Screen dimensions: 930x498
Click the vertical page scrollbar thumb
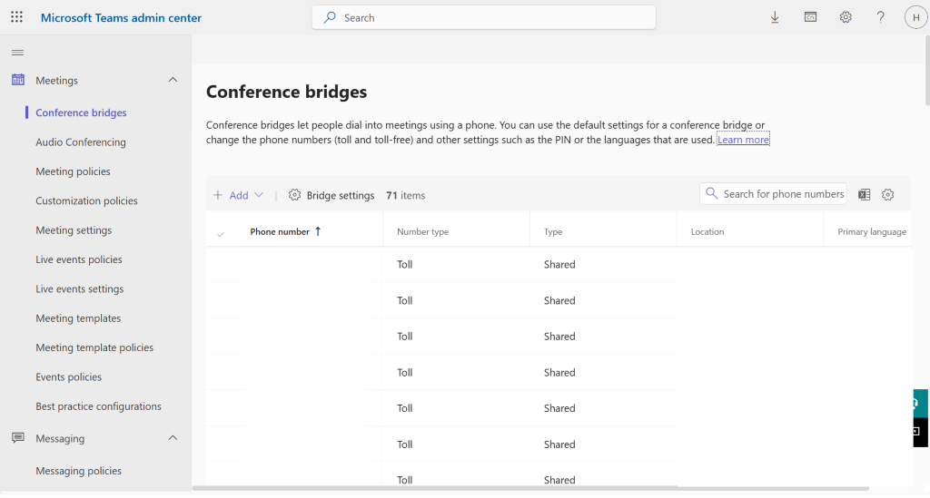pos(926,69)
